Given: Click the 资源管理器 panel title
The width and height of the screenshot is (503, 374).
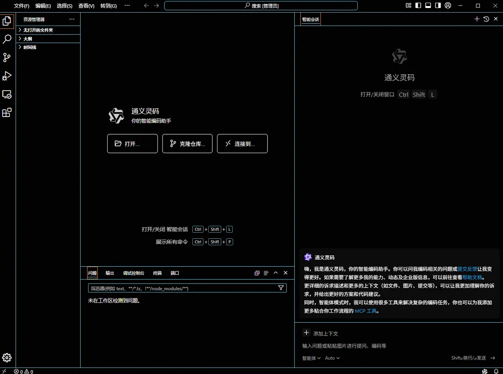Looking at the screenshot, I should click(x=34, y=19).
